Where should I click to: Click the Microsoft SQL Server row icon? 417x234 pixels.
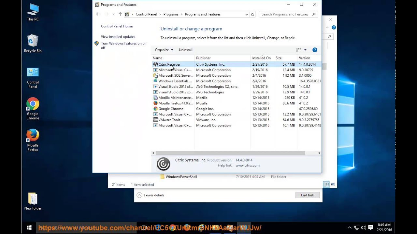pos(155,75)
